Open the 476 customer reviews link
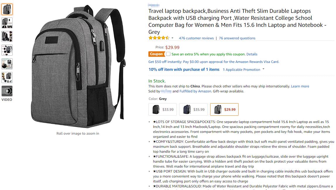This screenshot has height=190, width=336. pos(196,38)
